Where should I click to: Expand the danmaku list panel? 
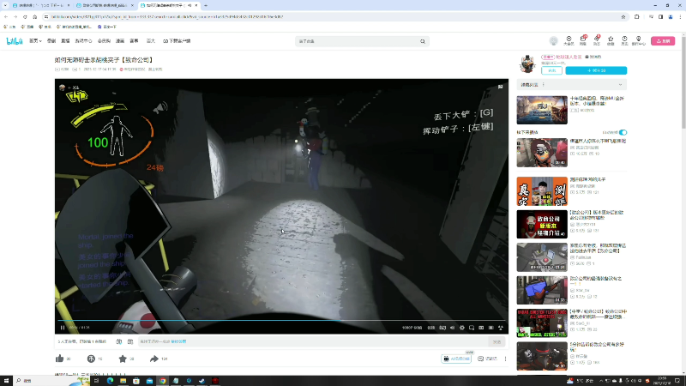[x=571, y=84]
